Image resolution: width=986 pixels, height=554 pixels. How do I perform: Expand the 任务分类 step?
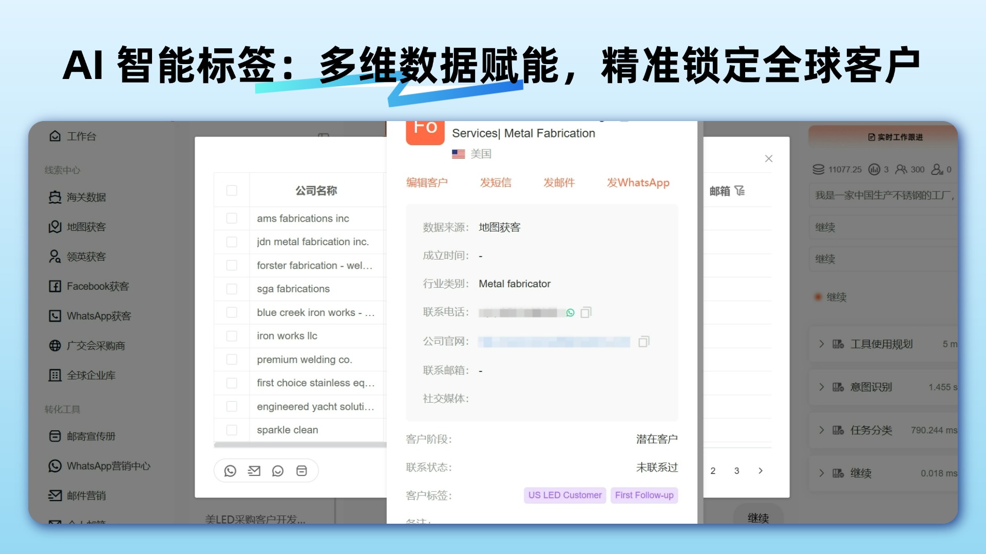(x=822, y=430)
